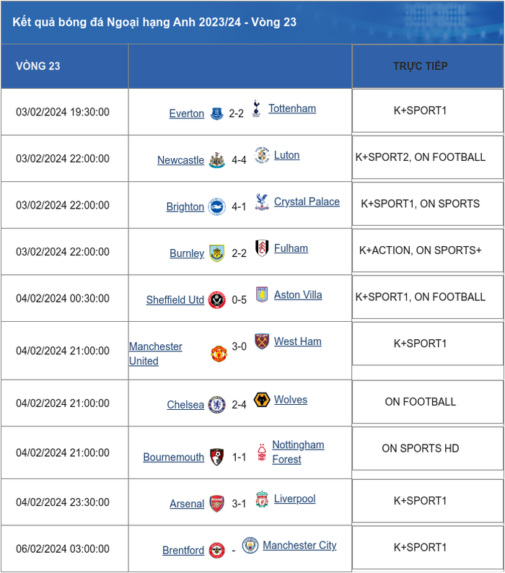
Task: Click the Newcastle club crest icon
Action: pos(216,160)
